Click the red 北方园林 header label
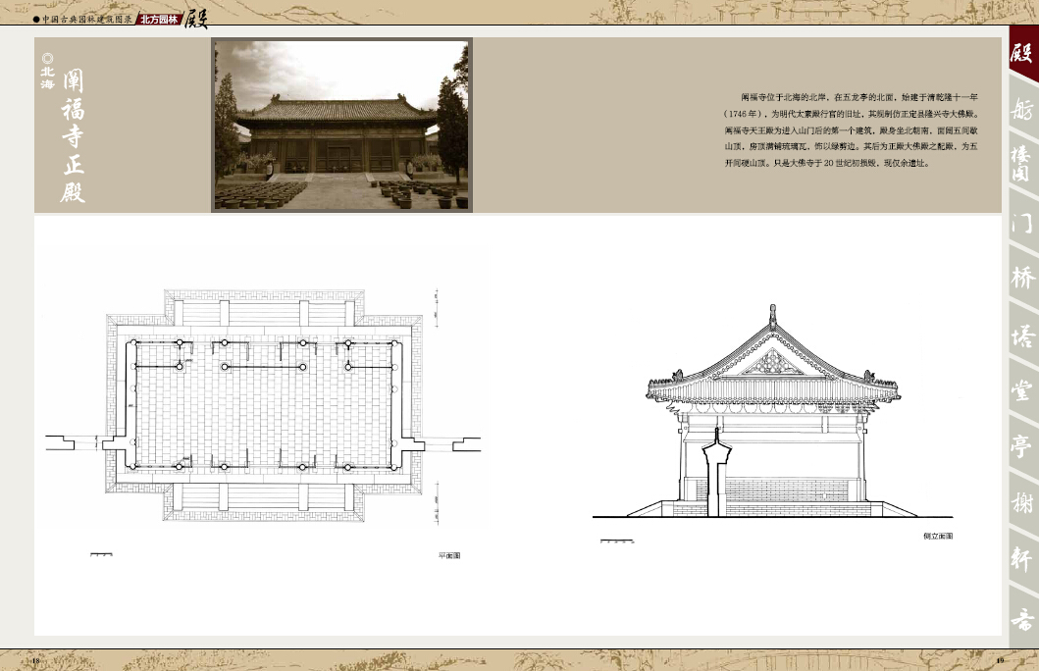This screenshot has width=1039, height=671. point(158,19)
